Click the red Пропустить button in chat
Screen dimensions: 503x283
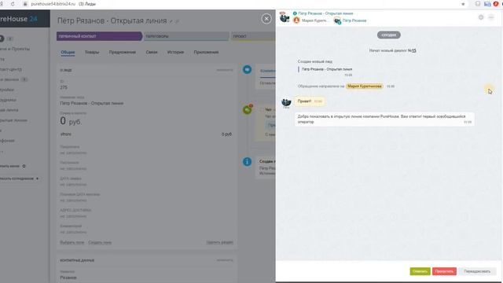[444, 271]
